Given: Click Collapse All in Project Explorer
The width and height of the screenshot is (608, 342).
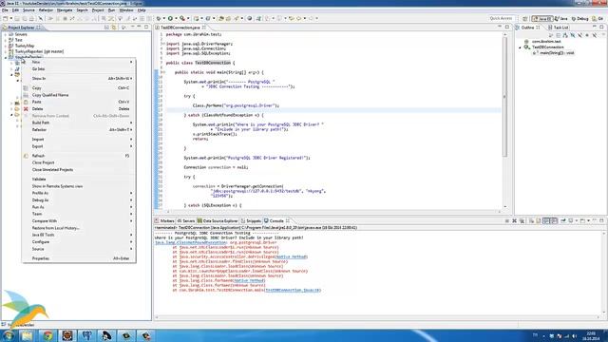Looking at the screenshot, I should [106, 28].
